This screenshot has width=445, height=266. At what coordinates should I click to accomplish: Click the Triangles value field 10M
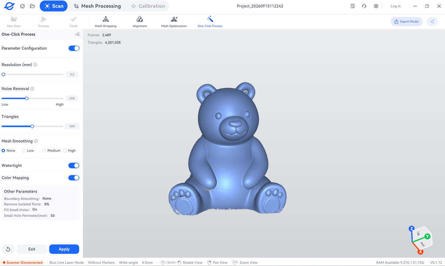pos(72,127)
